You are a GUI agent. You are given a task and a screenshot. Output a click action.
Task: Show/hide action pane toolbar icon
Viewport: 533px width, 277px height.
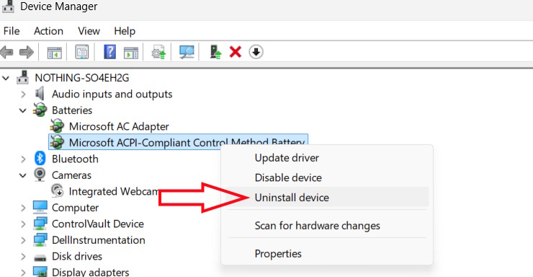click(131, 53)
